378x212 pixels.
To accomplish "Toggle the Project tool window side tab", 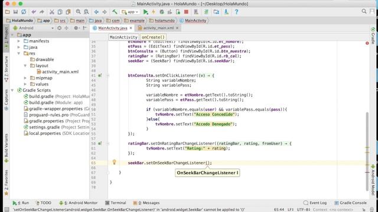I will pos(6,38).
